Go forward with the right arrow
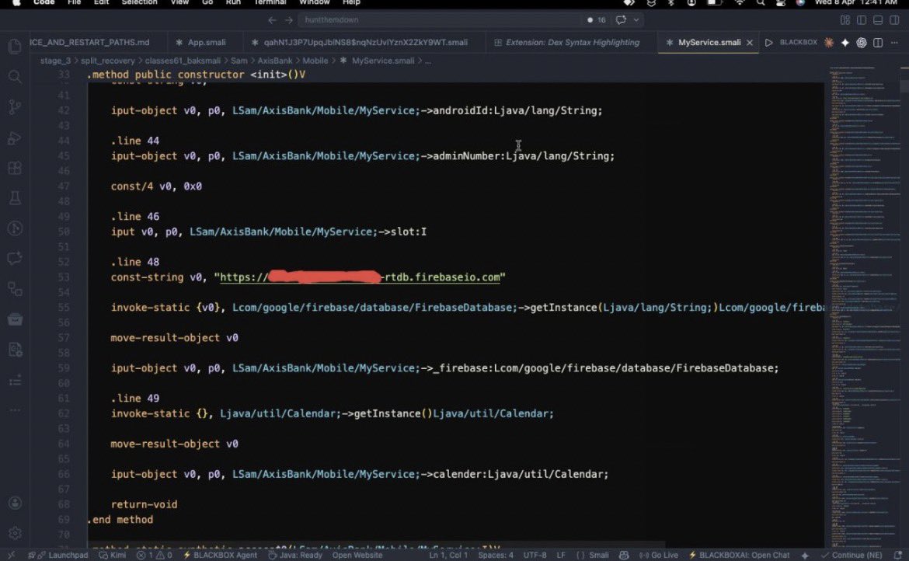Viewport: 909px width, 561px height. point(289,20)
